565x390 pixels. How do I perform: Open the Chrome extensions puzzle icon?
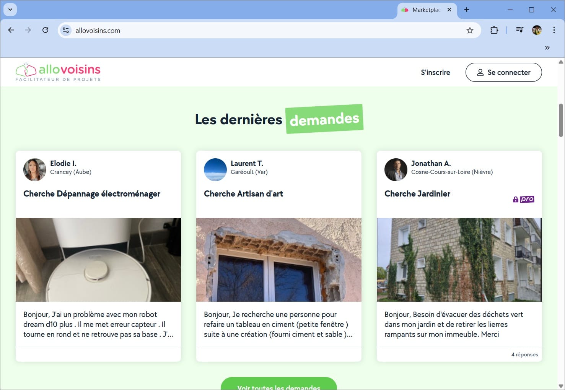[494, 30]
